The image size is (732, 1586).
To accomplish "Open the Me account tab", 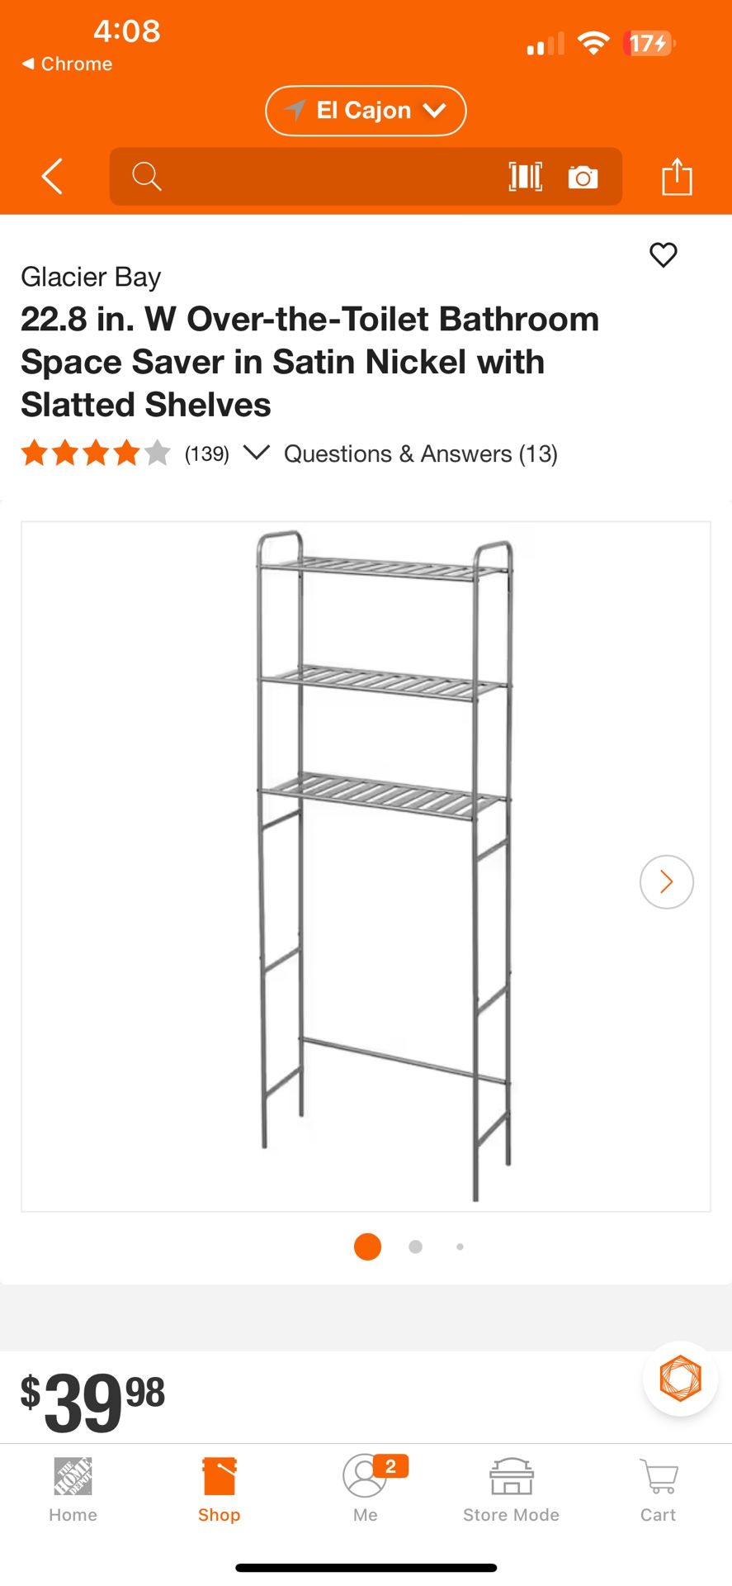I will click(x=366, y=1491).
